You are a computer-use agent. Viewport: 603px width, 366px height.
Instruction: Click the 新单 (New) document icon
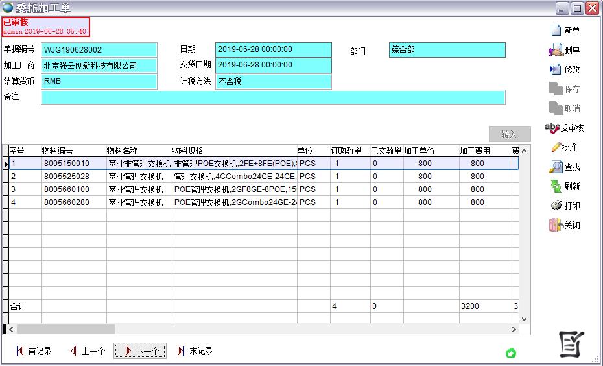click(556, 30)
